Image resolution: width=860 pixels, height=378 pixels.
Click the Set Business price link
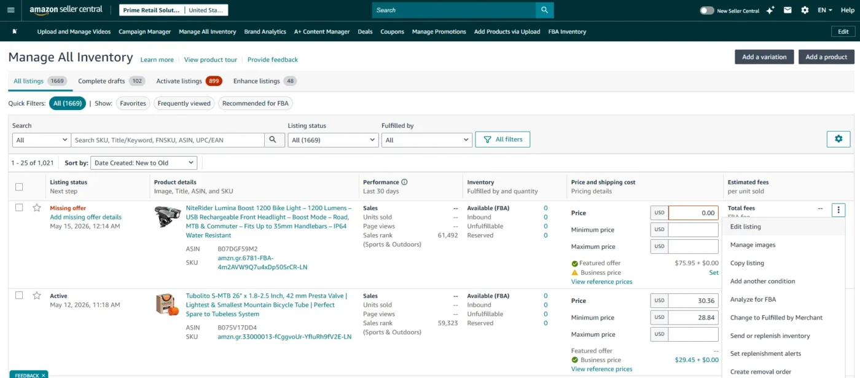[x=714, y=272]
